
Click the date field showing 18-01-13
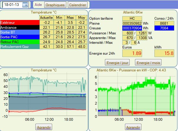12,5
